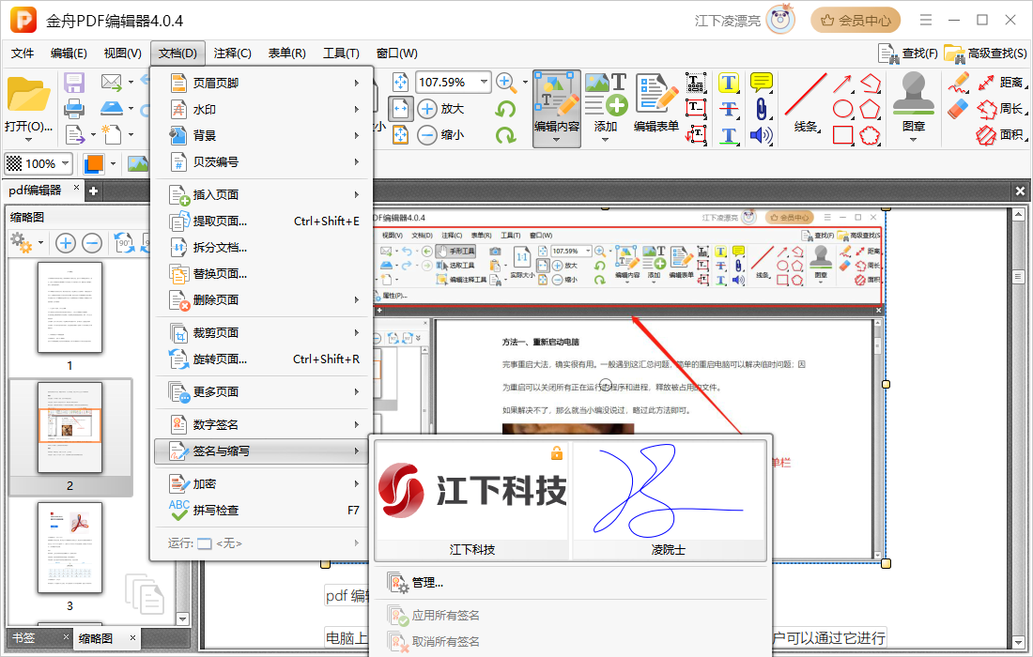Select page 1 thumbnail
The image size is (1033, 657).
[69, 308]
